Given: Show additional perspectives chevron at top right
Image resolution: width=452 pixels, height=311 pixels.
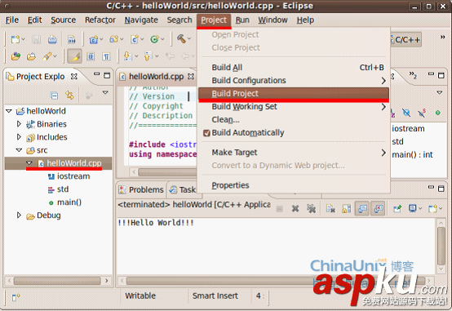Looking at the screenshot, I should (x=442, y=37).
